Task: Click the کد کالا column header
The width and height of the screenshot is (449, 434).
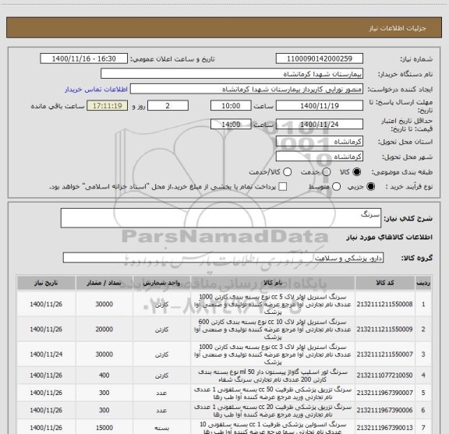Action: click(385, 283)
